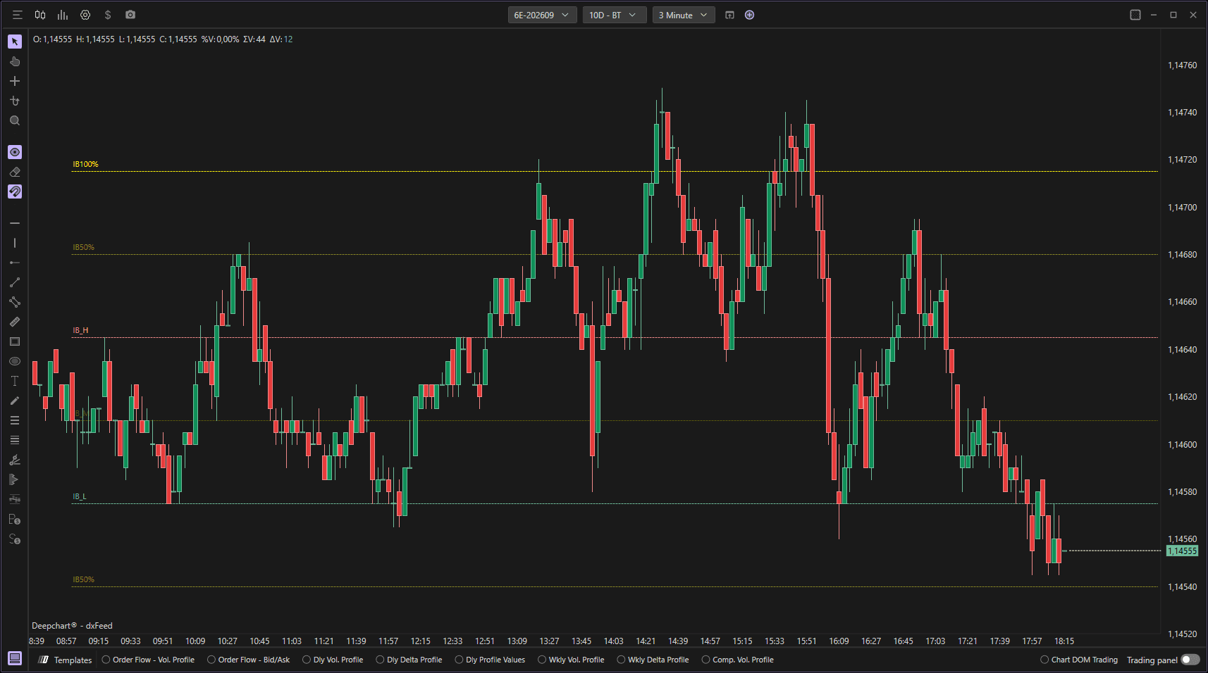Click the window layout square icon
The image size is (1208, 673).
pos(1135,15)
